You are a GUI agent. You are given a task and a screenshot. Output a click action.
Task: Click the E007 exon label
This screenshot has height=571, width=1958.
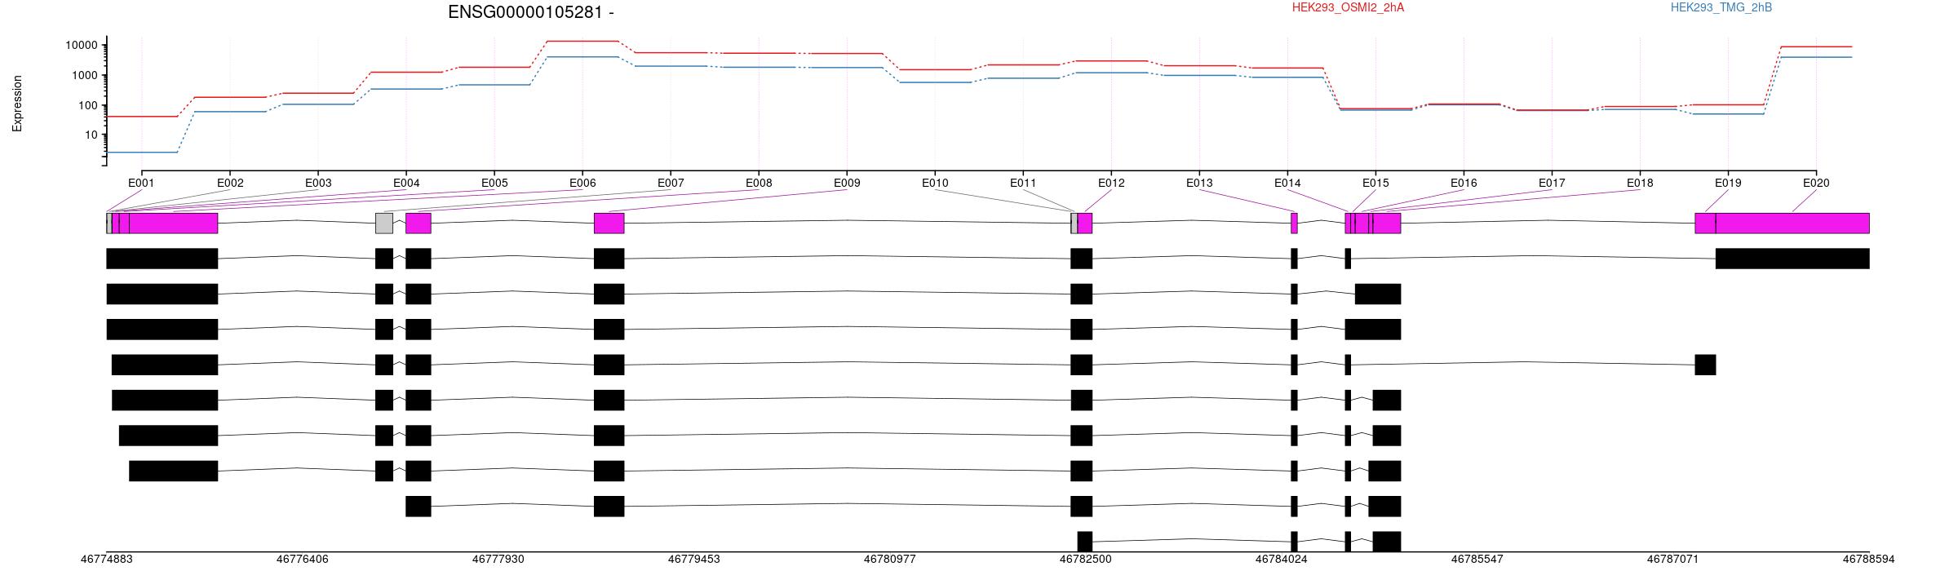671,184
